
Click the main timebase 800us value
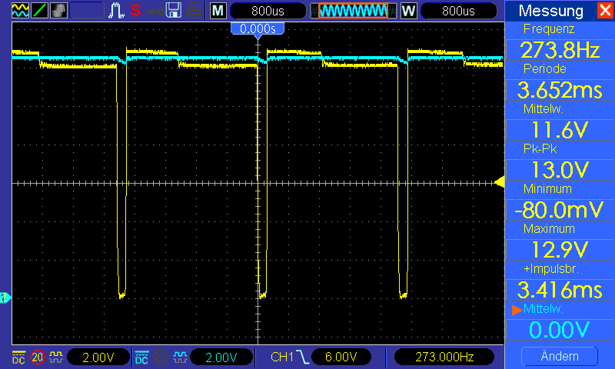[x=268, y=11]
